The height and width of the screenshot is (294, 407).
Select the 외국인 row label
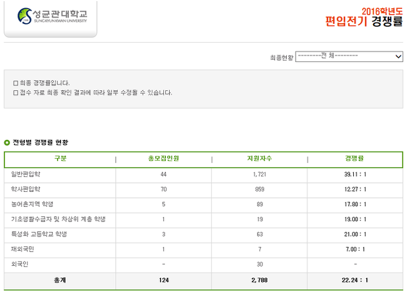[19, 265]
